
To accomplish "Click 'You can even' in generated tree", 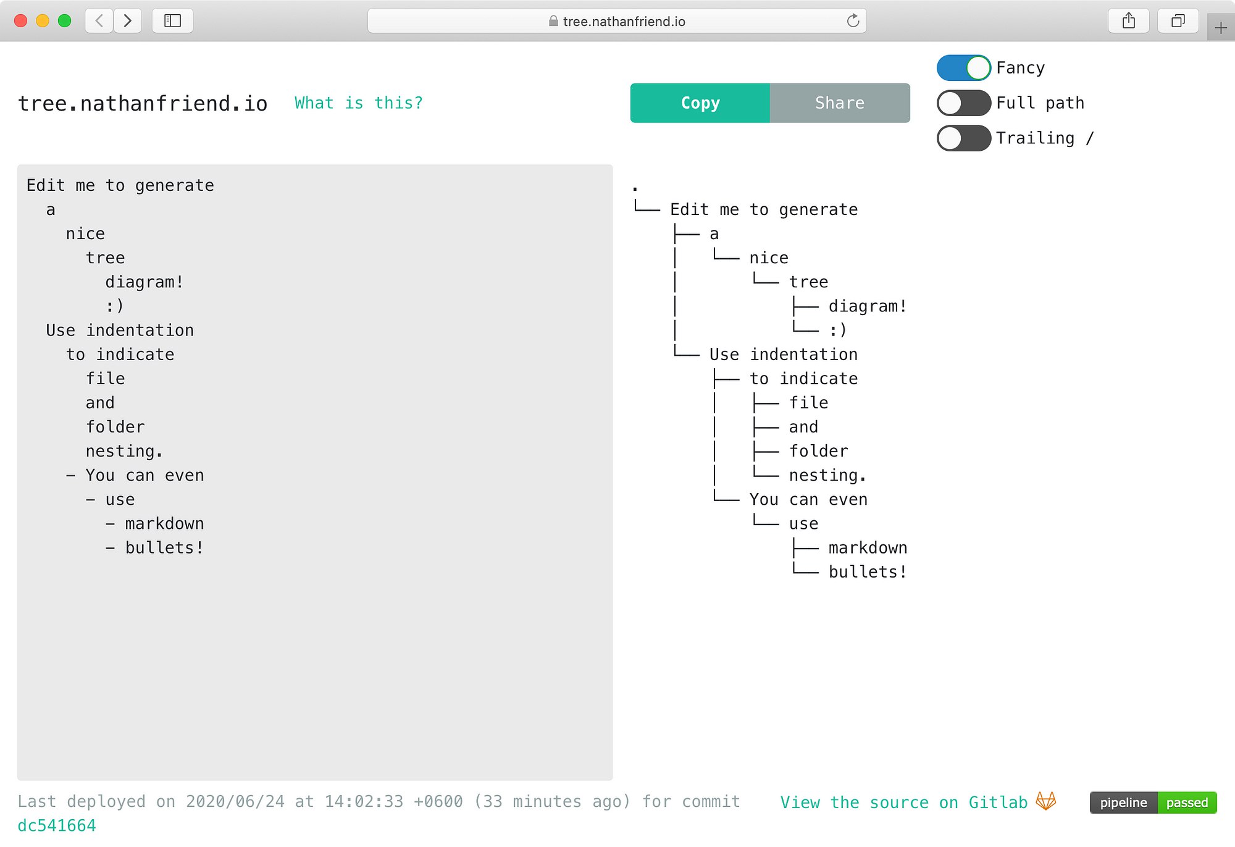I will (808, 500).
